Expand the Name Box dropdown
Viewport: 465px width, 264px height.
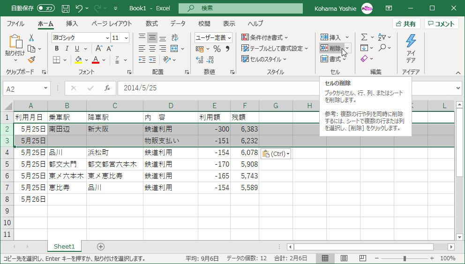(45, 88)
